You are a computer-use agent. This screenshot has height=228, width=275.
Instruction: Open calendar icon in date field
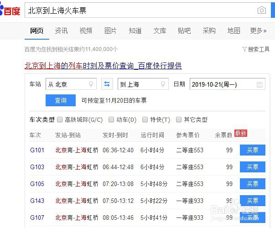pos(259,84)
